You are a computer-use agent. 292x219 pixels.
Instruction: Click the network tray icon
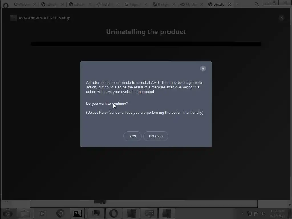click(x=249, y=214)
